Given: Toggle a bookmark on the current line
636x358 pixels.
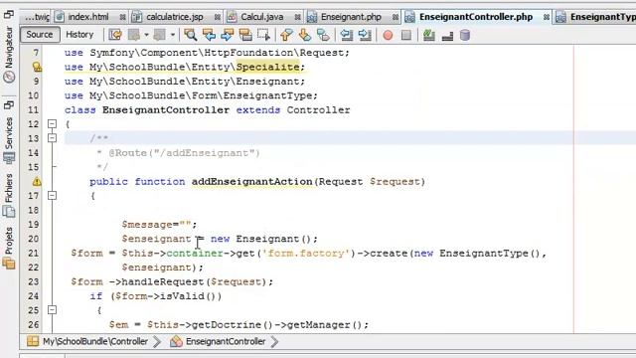Looking at the screenshot, I should point(323,35).
